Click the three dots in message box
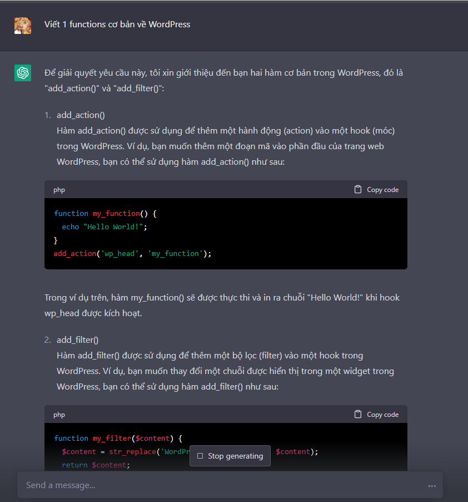 (432, 486)
